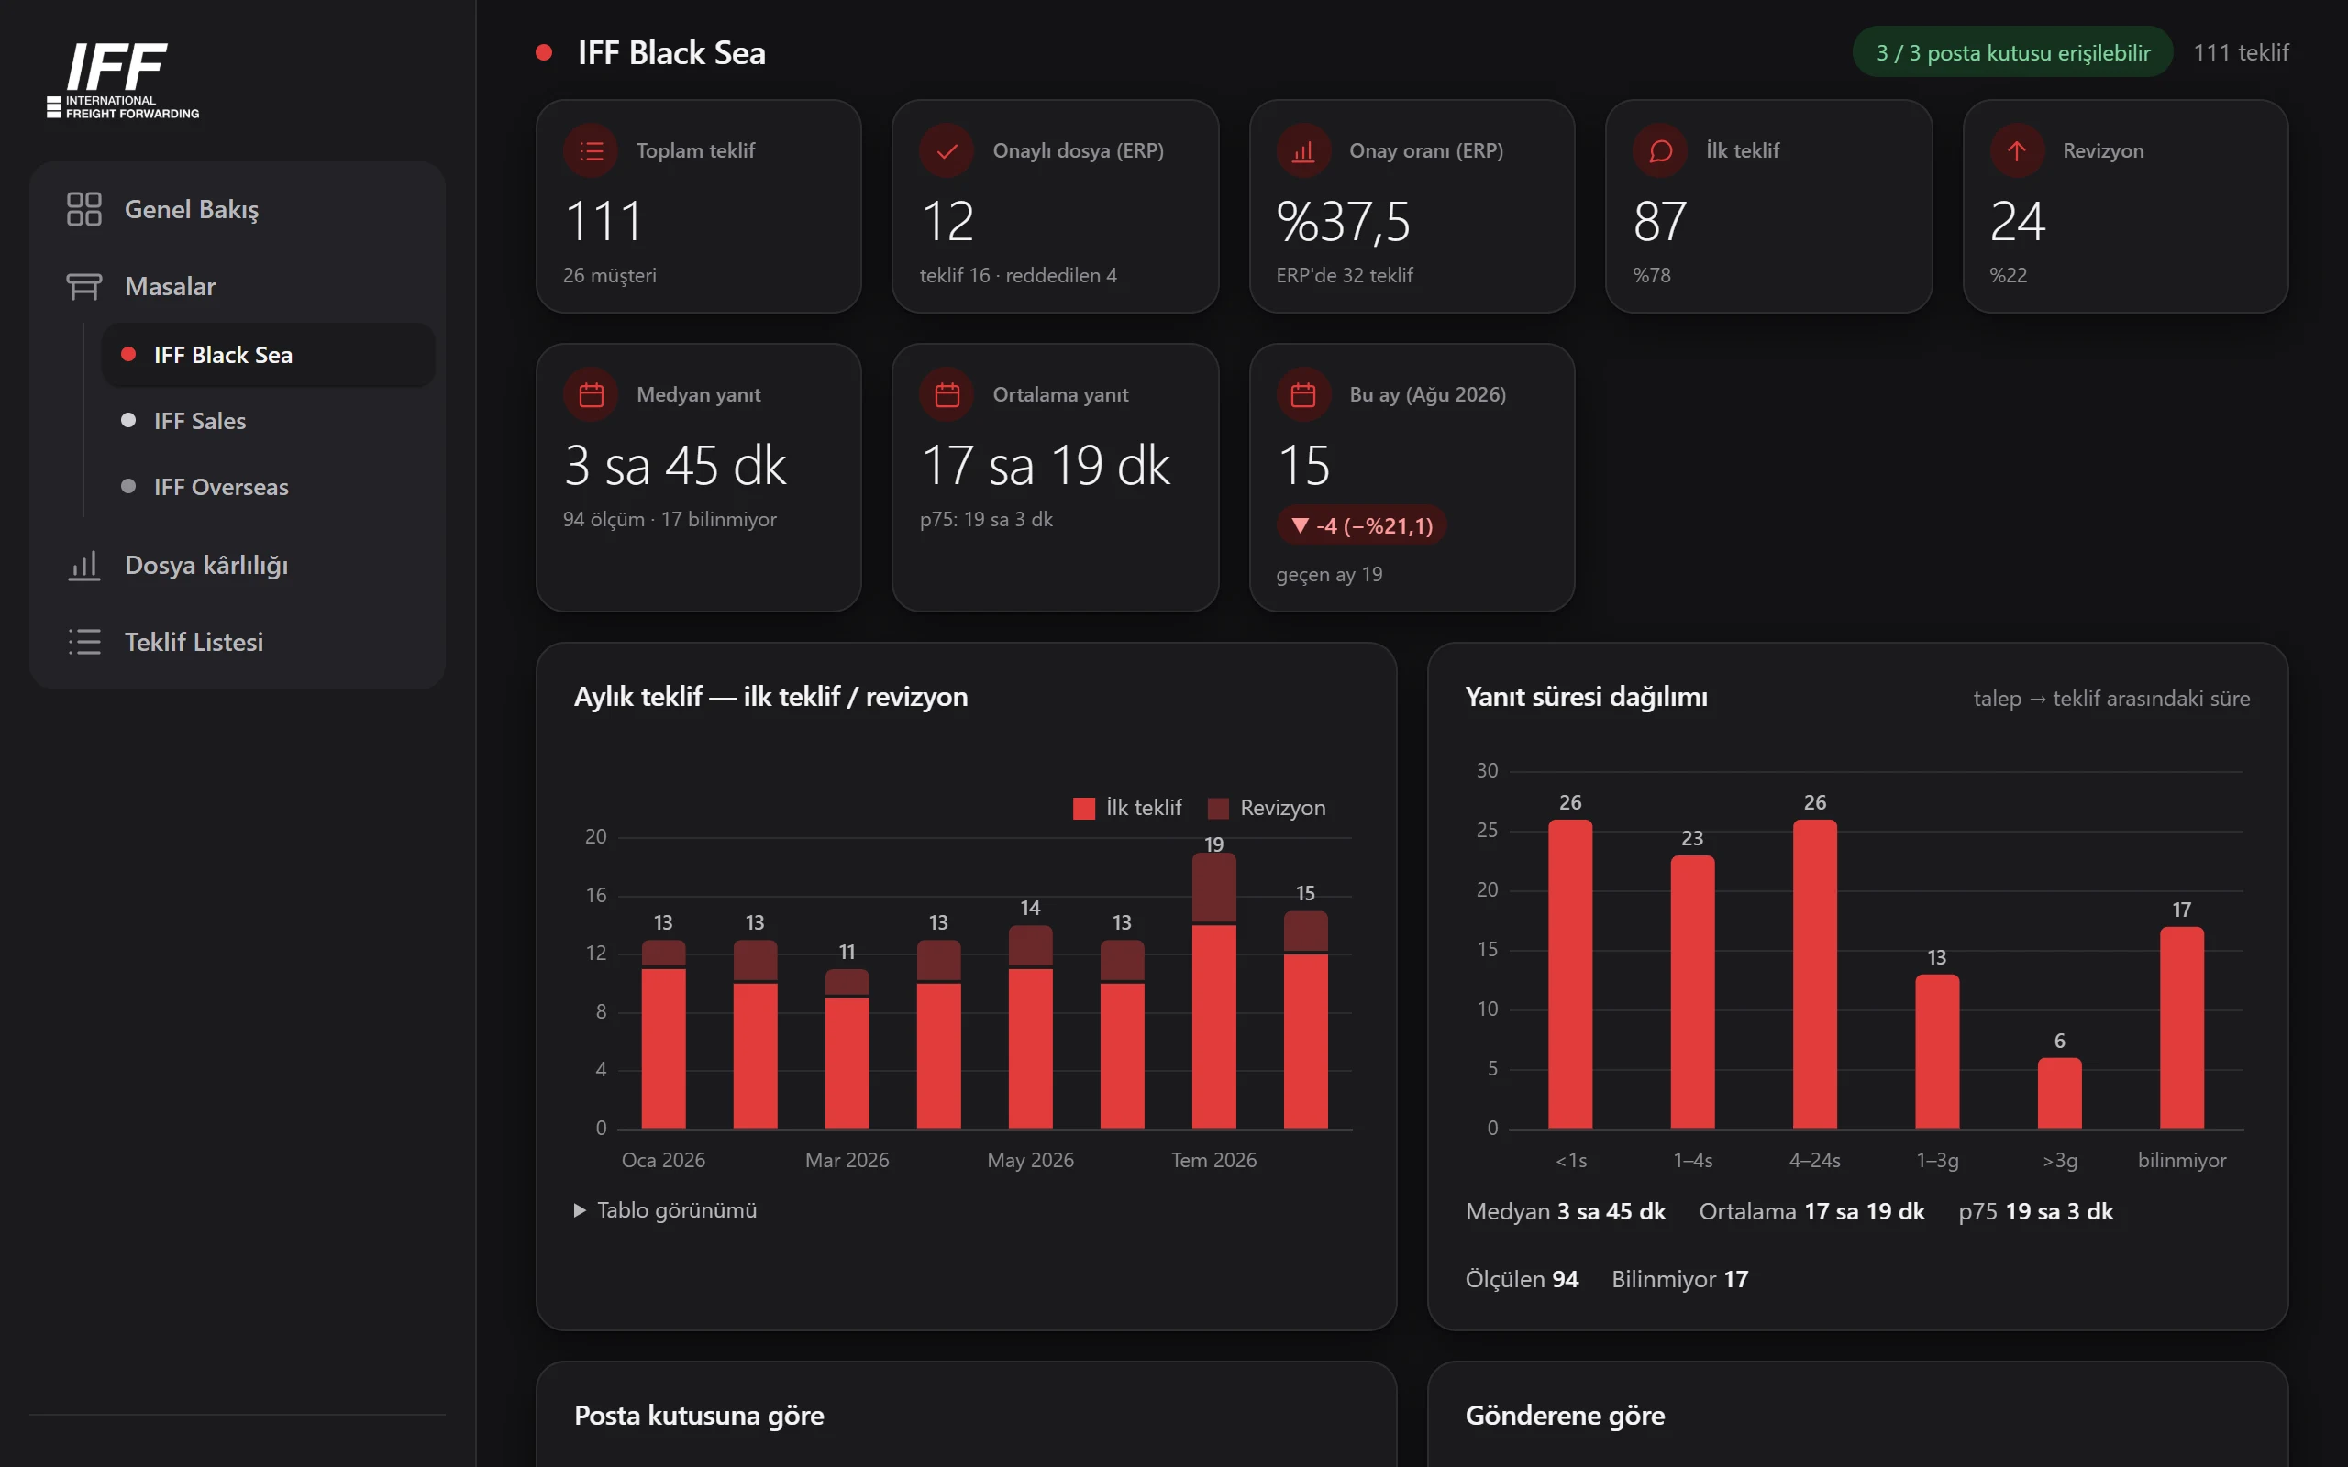Image resolution: width=2348 pixels, height=1467 pixels.
Task: Open the Genel Bakış page
Action: [x=237, y=209]
